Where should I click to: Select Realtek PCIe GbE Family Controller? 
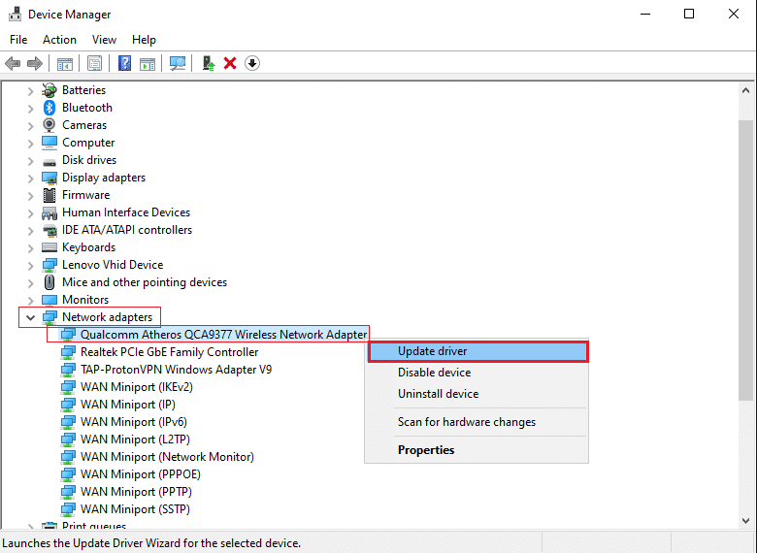coord(169,352)
